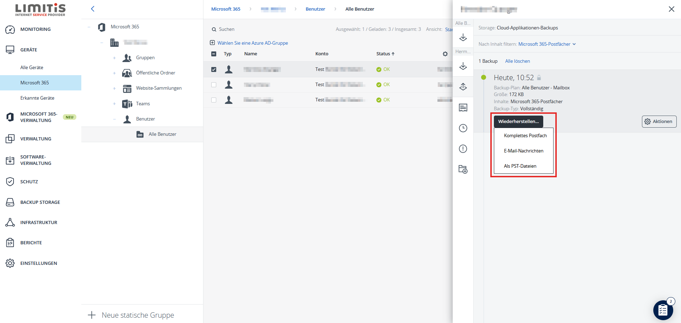Select Gruppen in the tree
The width and height of the screenshot is (681, 323).
(x=145, y=58)
